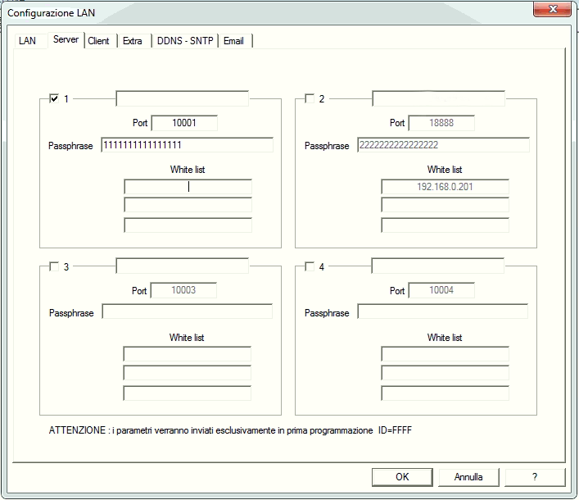The height and width of the screenshot is (500, 579).
Task: Click White list entry 192.168.0.201
Action: point(445,187)
